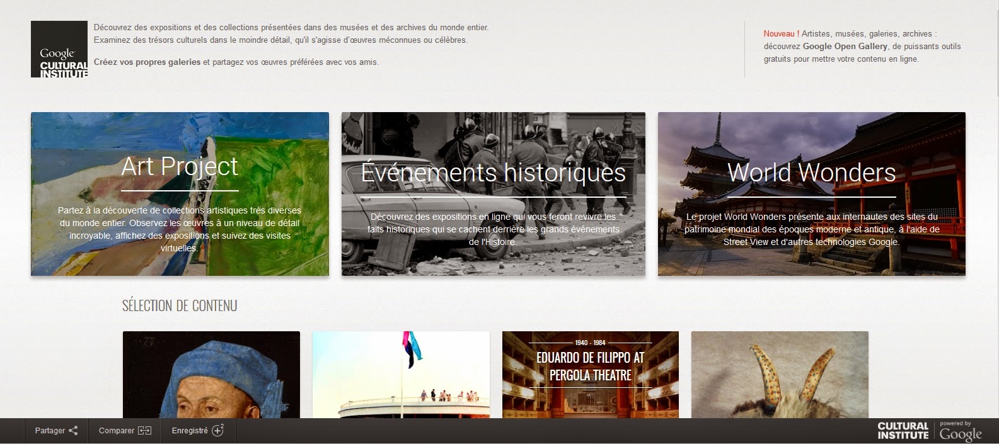Click the powered by Google logo

tap(961, 431)
